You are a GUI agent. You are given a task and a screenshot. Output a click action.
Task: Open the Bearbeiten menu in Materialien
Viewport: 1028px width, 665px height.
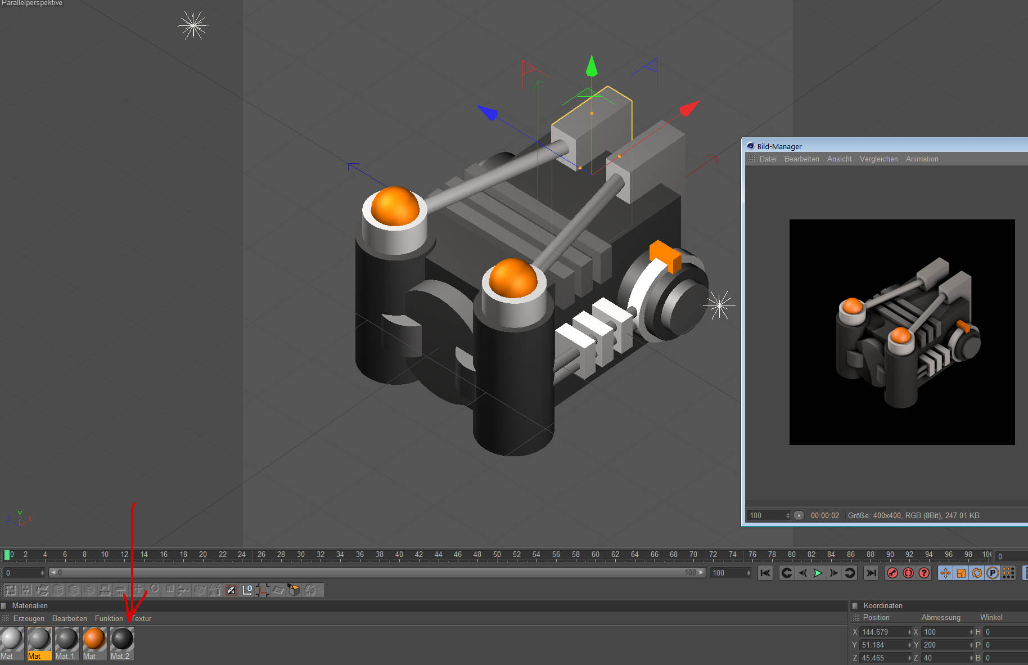pyautogui.click(x=70, y=618)
